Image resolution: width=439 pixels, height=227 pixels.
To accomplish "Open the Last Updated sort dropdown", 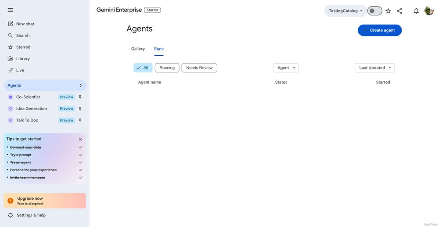I will (374, 68).
